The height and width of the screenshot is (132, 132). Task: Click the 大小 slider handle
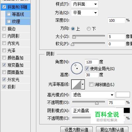pos(74,37)
